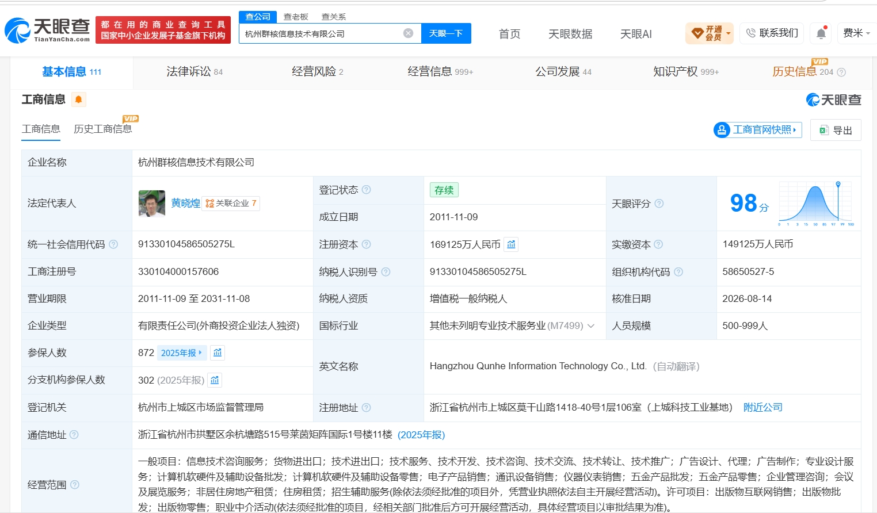This screenshot has height=513, width=877.
Task: Click the (2025年报) link after 通信地址
Action: 421,435
